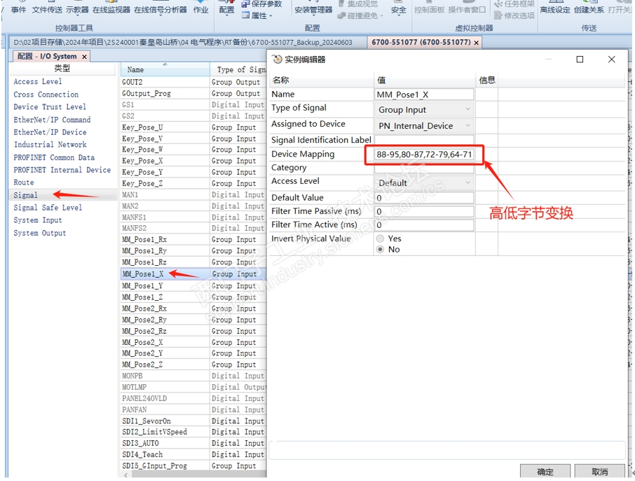The image size is (635, 481).
Task: Click 离线设定 offline setting
Action: coord(555,10)
